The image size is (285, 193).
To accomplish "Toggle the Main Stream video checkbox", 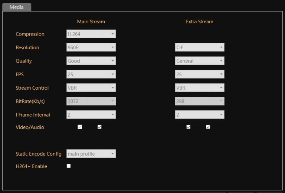I will point(80,127).
